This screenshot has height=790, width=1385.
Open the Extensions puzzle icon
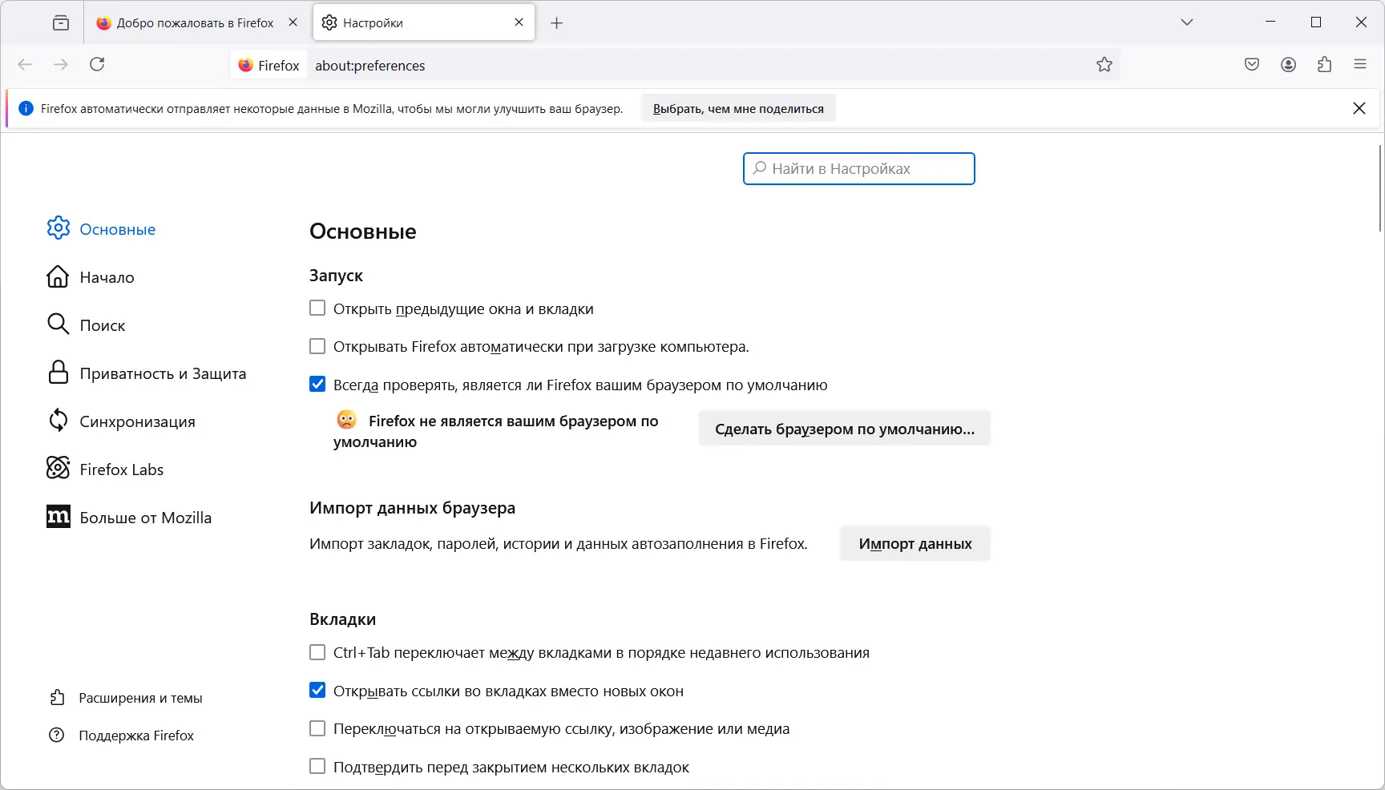click(1325, 64)
